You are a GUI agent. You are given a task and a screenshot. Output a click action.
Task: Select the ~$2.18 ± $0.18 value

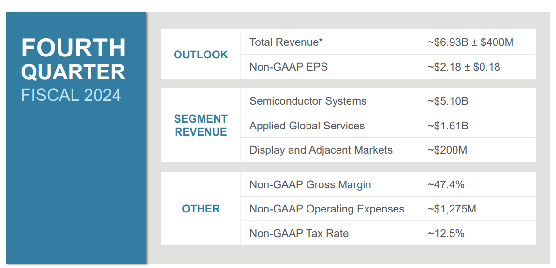coord(463,67)
